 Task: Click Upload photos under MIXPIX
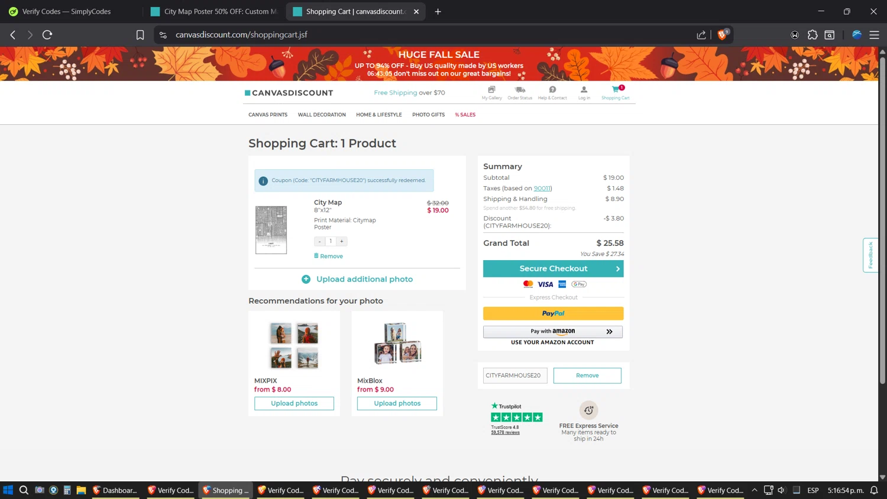(294, 403)
